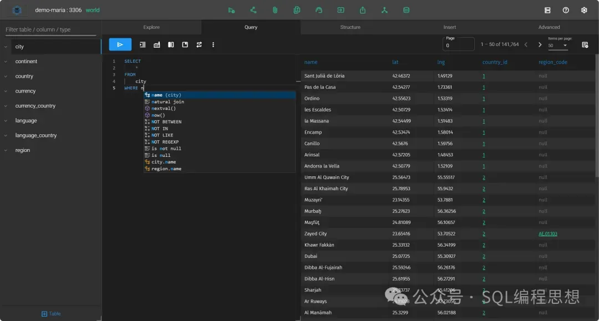
Task: Switch to the Structure tab
Action: coord(351,27)
